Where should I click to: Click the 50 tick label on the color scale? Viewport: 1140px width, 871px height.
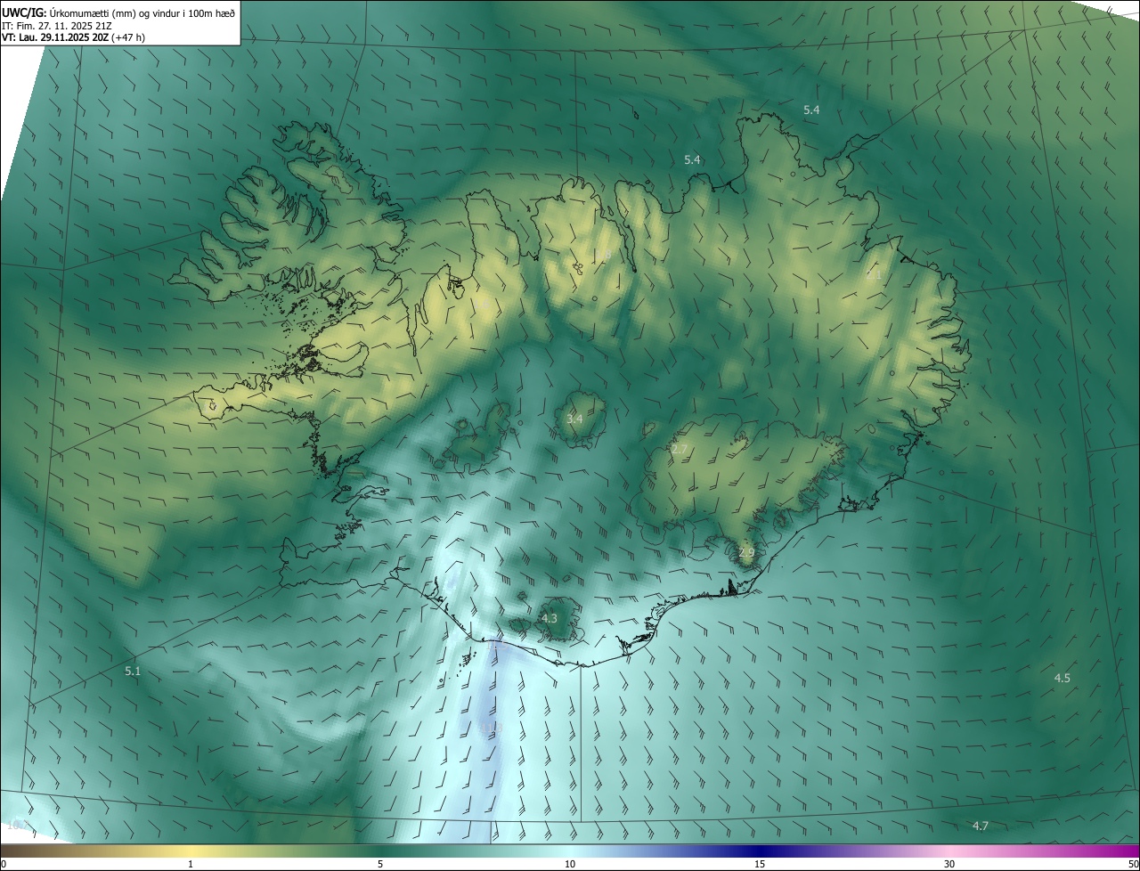point(1133,864)
